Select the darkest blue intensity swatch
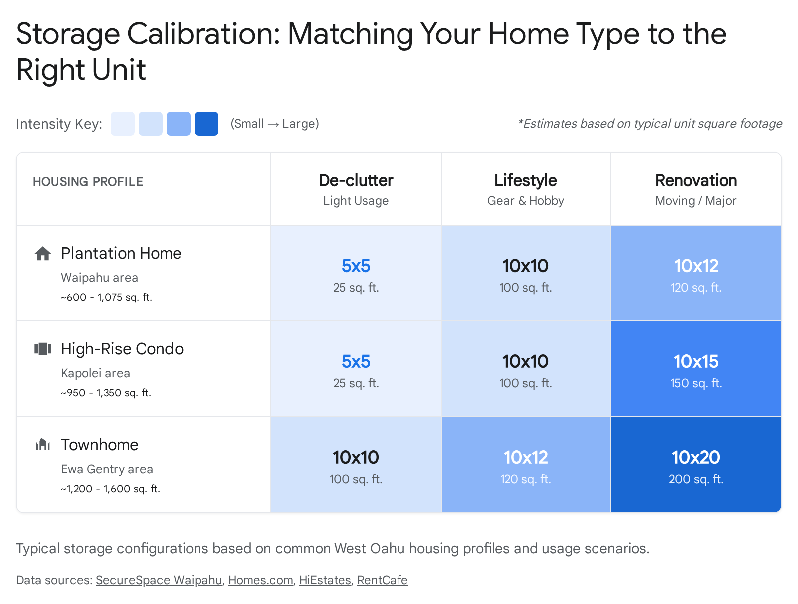 click(x=206, y=124)
